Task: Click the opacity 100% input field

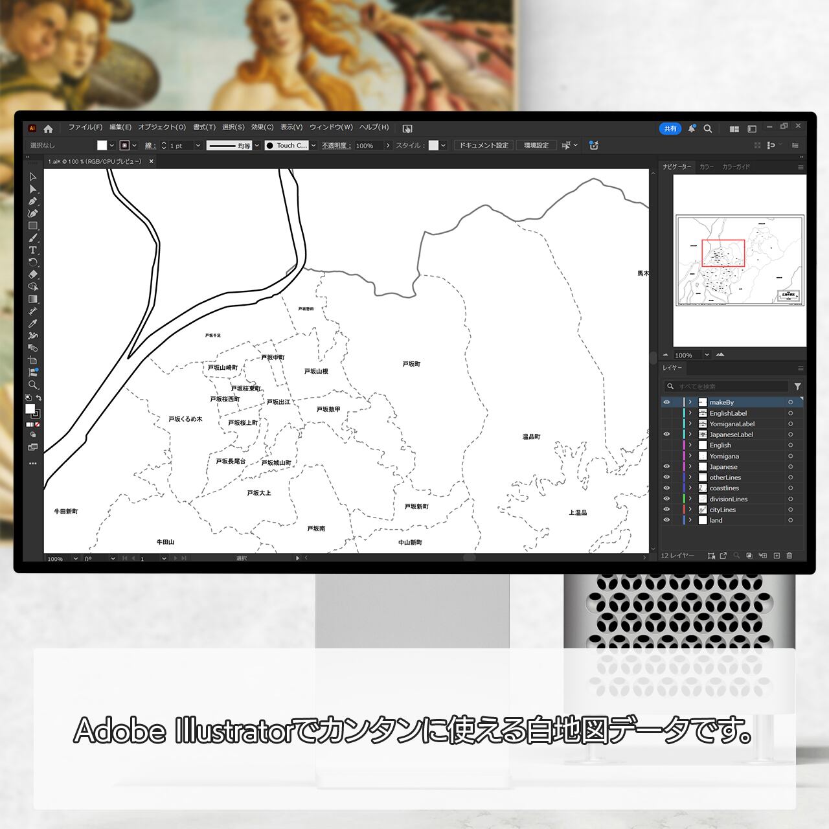Action: pyautogui.click(x=369, y=146)
